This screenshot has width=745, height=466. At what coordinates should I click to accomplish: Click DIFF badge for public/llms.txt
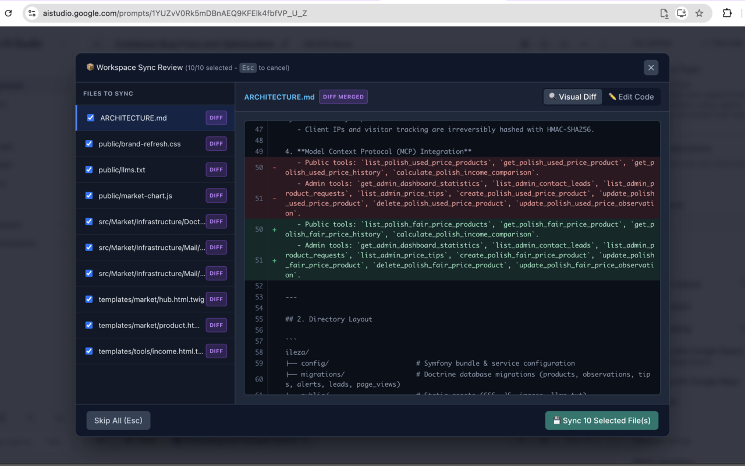coord(217,170)
